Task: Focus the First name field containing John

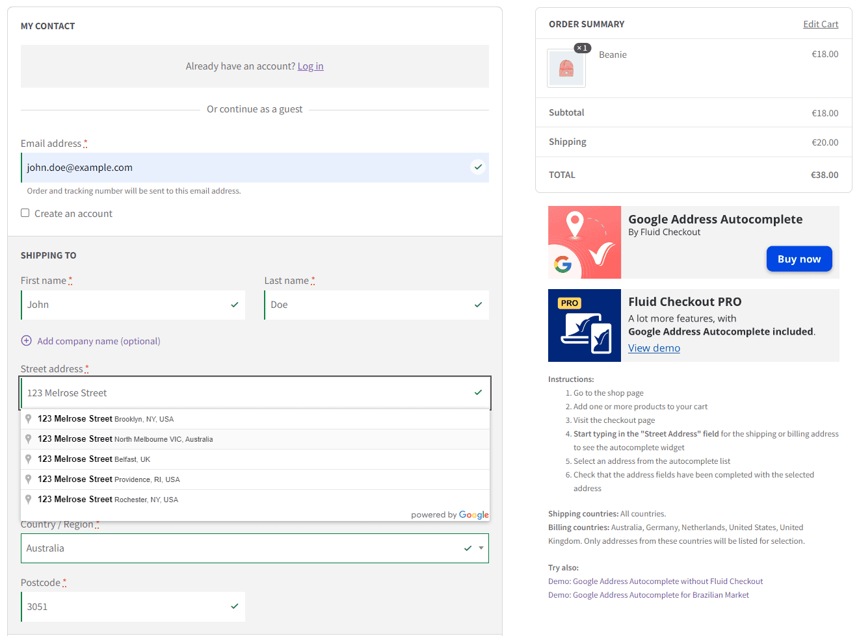Action: coord(133,305)
